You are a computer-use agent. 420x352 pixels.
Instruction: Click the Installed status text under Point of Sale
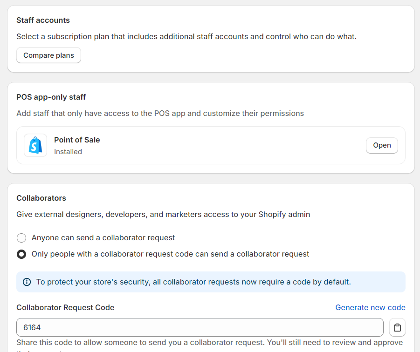click(68, 152)
